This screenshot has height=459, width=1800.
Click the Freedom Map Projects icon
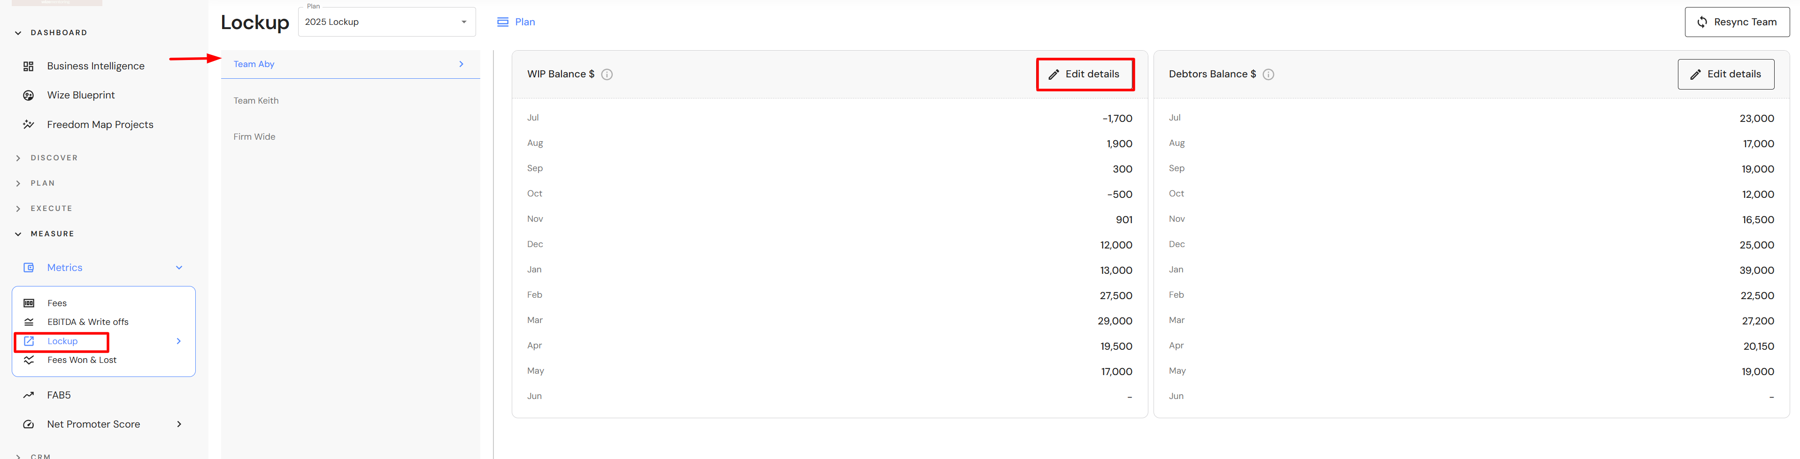(29, 125)
